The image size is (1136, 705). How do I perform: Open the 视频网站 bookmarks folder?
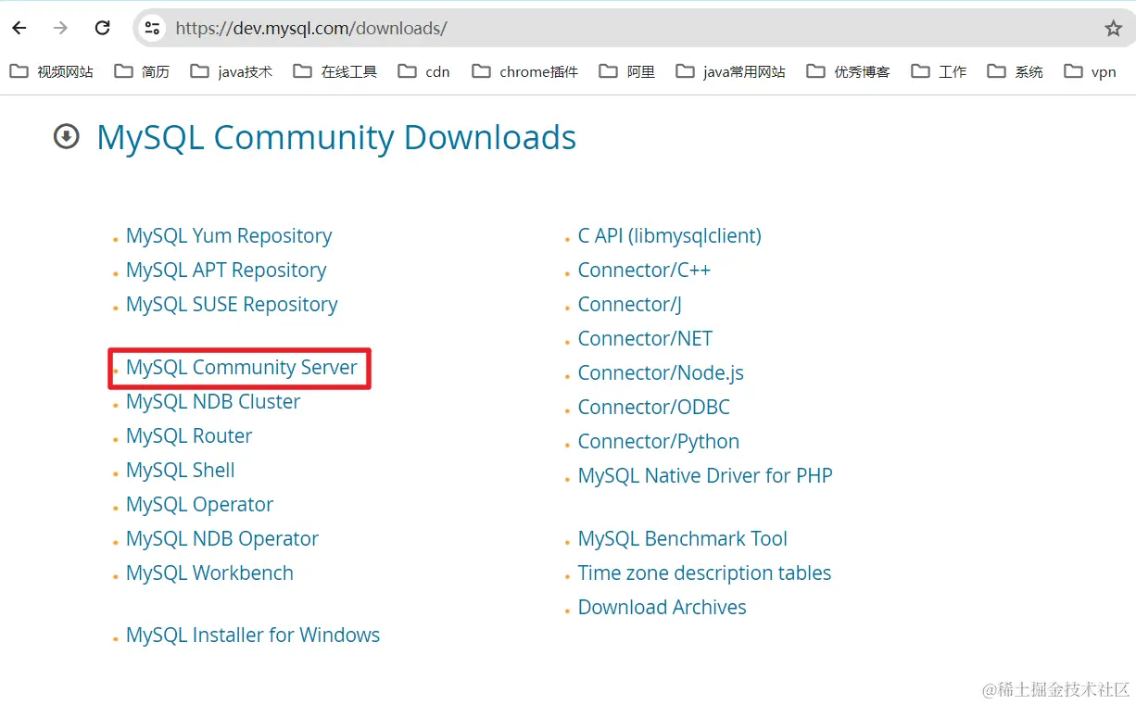[52, 71]
